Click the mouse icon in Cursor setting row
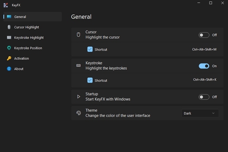This screenshot has height=152, width=228. 78,35
